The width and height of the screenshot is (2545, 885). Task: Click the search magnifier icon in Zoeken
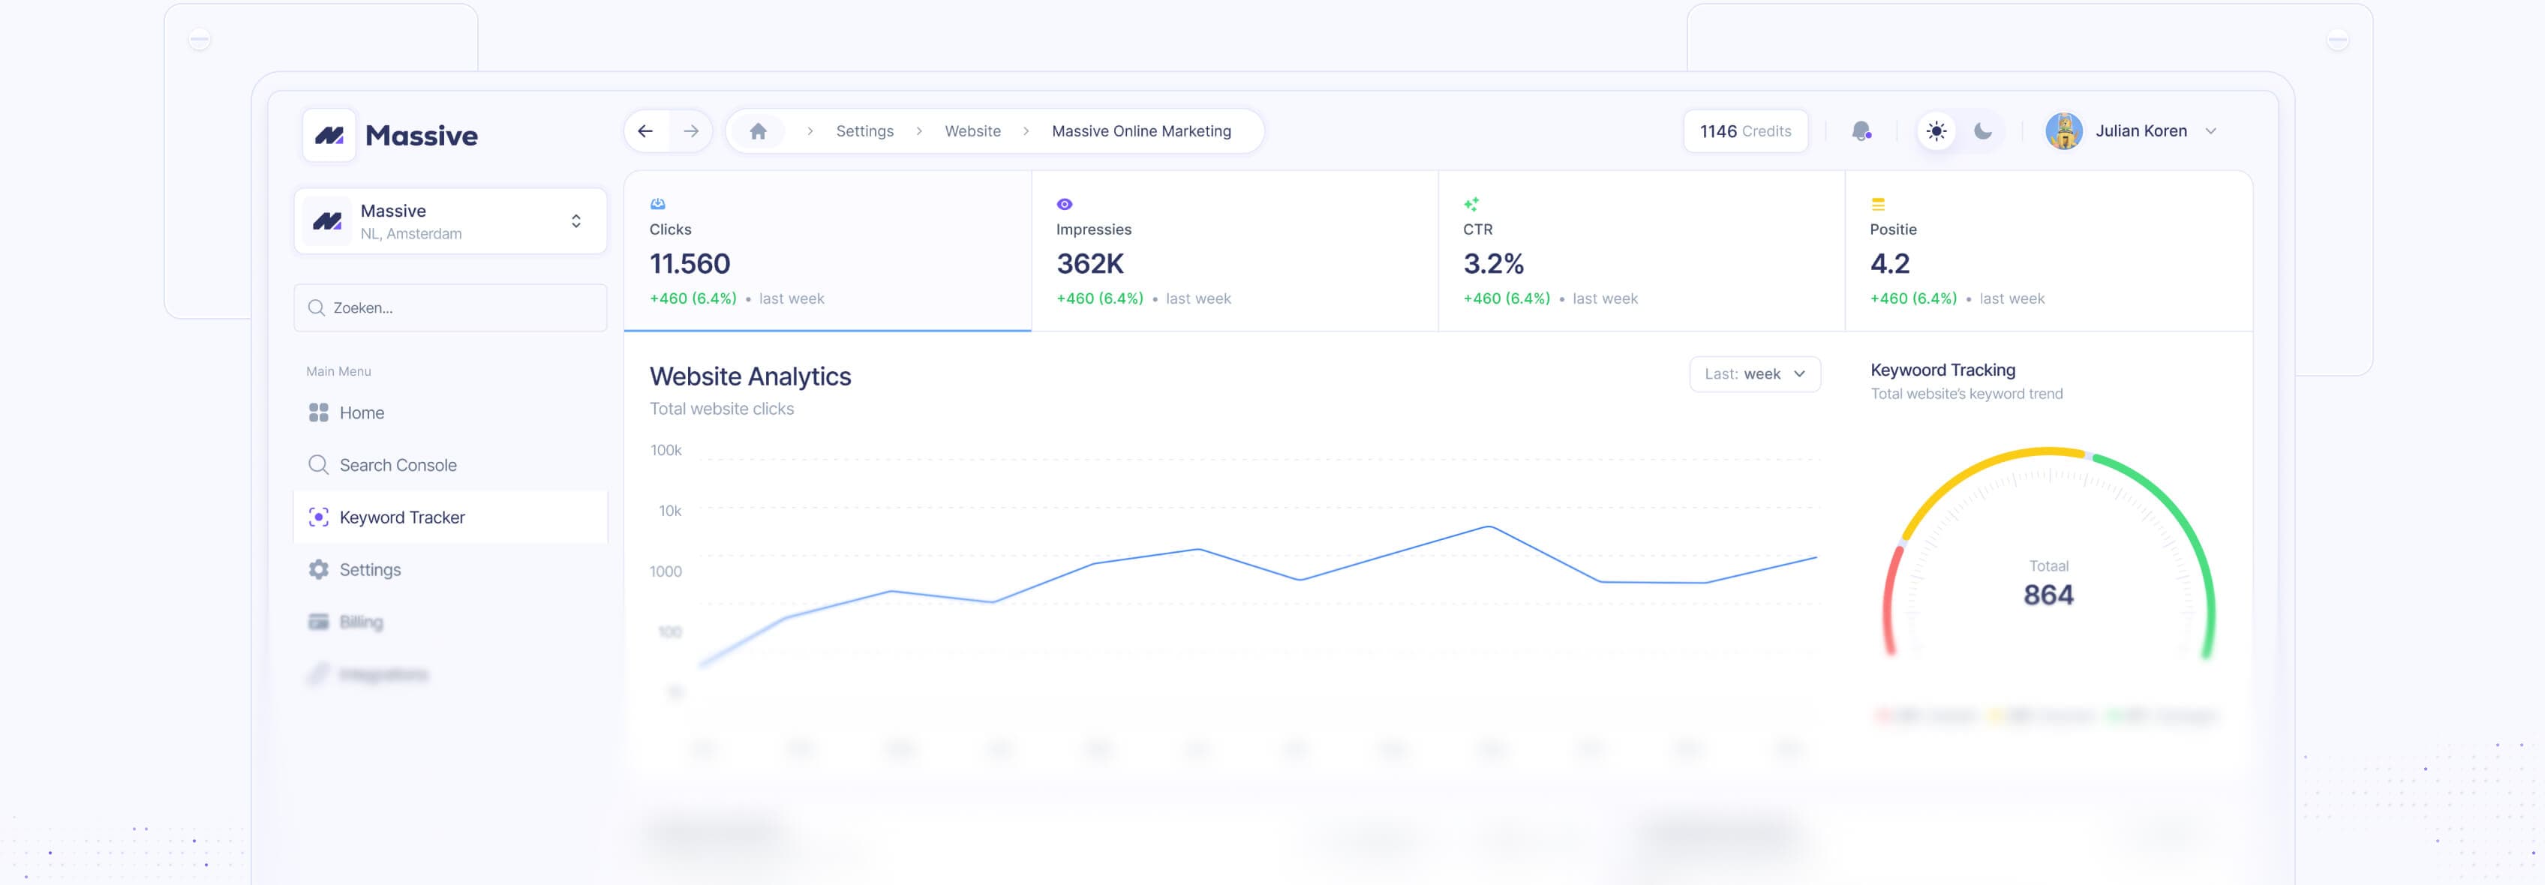coord(316,308)
